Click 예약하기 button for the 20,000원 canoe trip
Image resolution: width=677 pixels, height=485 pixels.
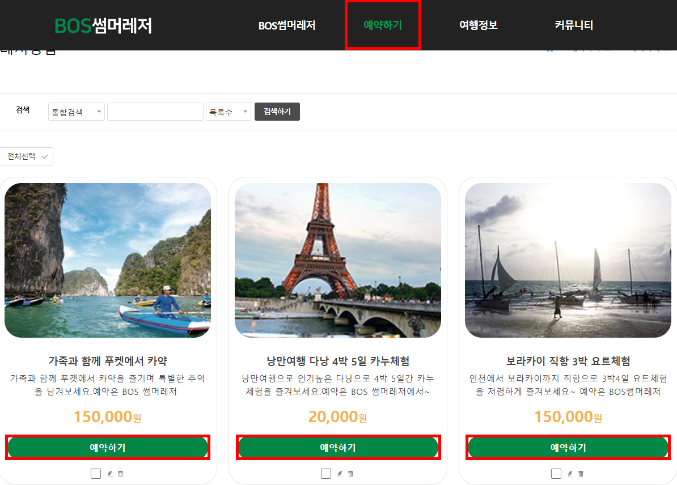click(x=338, y=448)
